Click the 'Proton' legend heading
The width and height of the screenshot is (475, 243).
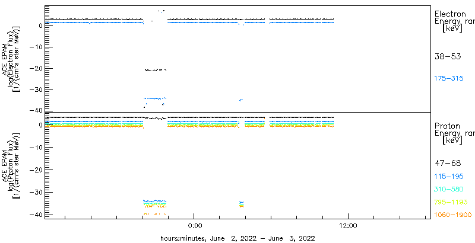coord(447,126)
